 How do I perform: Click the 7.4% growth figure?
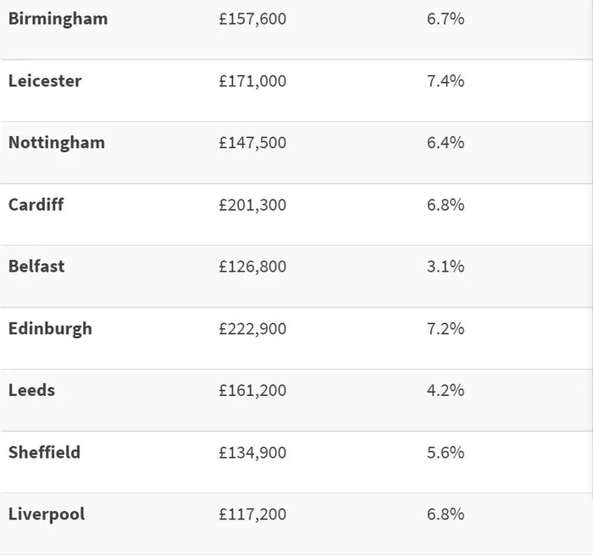(446, 81)
